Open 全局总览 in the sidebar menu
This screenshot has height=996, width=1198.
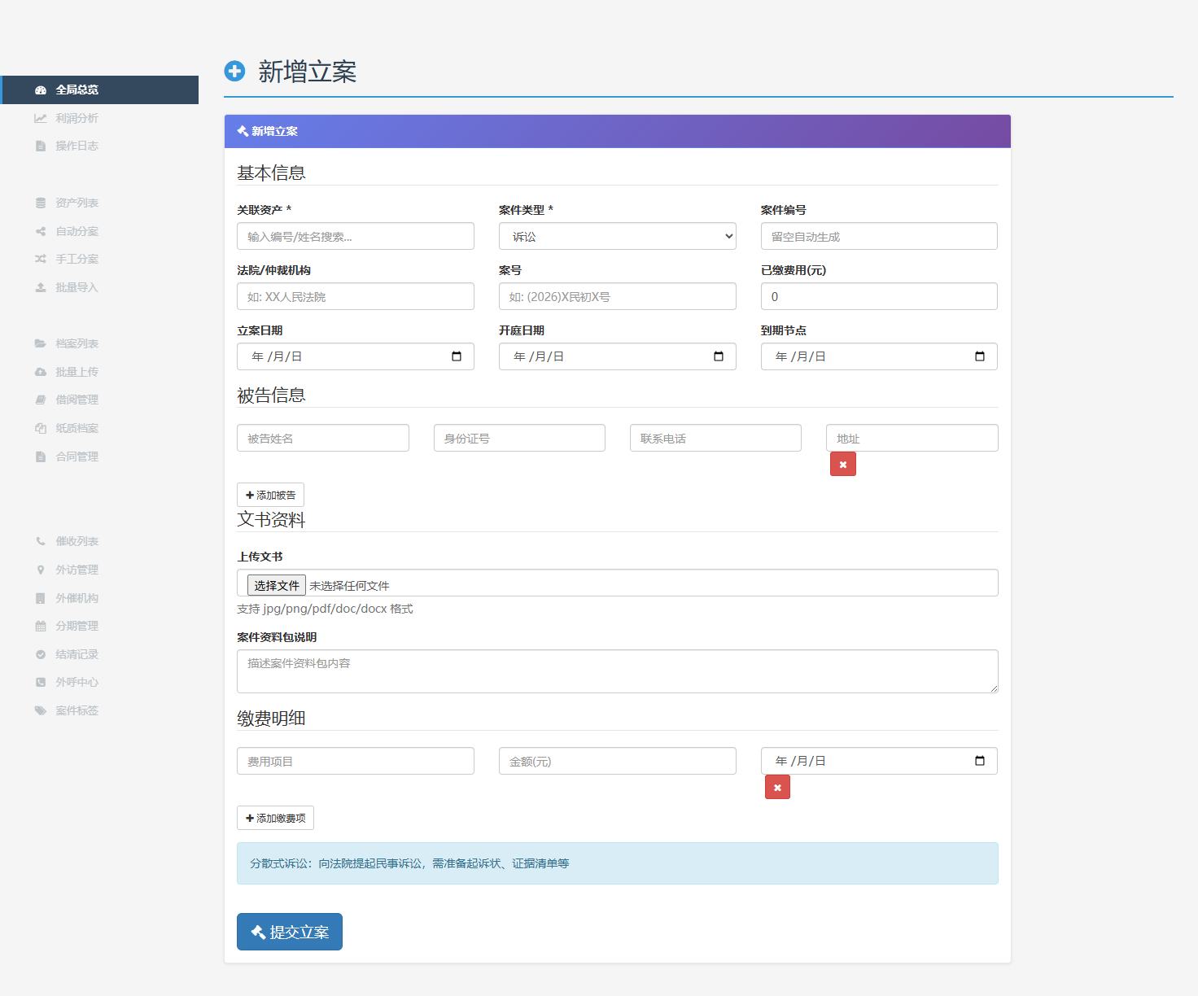(x=100, y=90)
